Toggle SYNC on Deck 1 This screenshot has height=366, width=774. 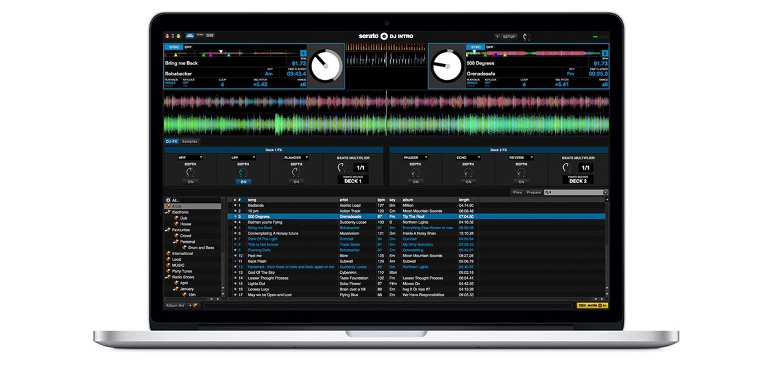tap(174, 47)
